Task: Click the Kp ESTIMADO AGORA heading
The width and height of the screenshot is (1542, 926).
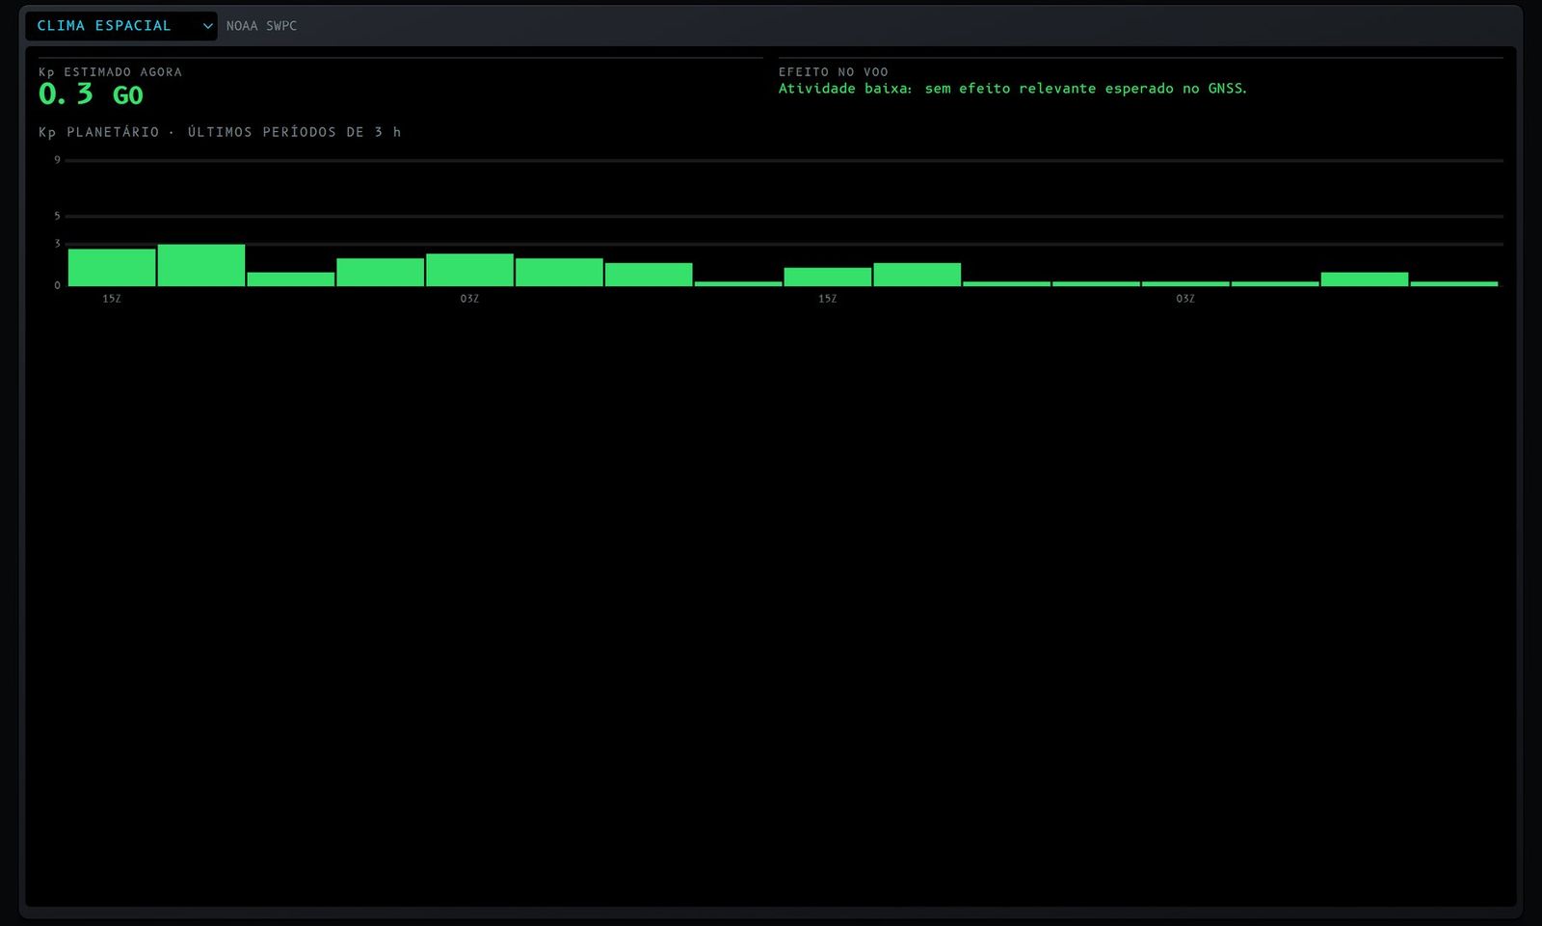Action: [110, 72]
